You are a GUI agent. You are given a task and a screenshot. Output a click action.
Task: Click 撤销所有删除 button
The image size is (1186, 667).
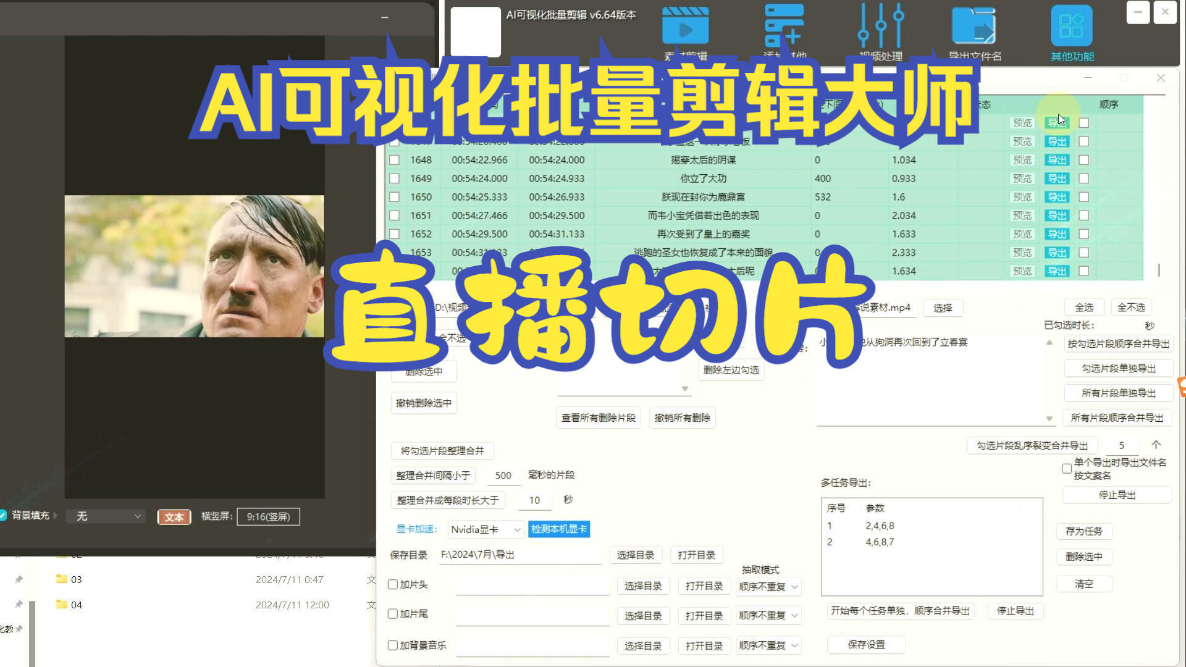coord(682,417)
